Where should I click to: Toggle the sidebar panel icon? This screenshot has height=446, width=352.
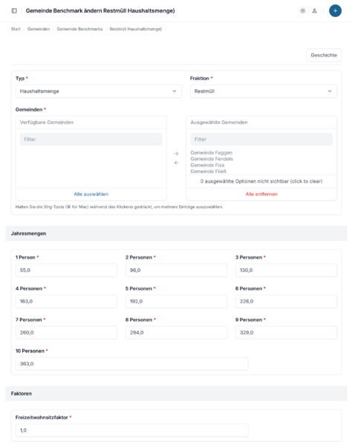14,11
